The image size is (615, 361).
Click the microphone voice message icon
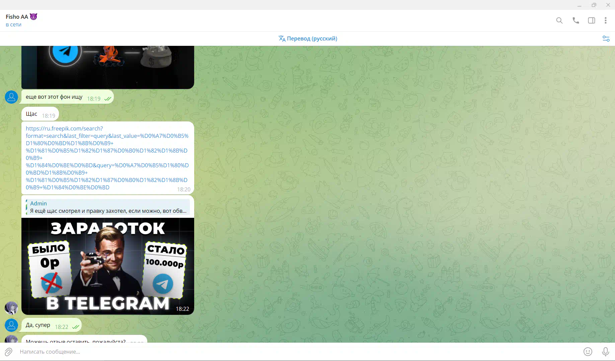[605, 352]
